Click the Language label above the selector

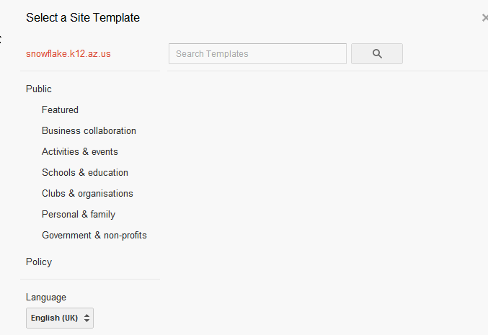(x=46, y=298)
